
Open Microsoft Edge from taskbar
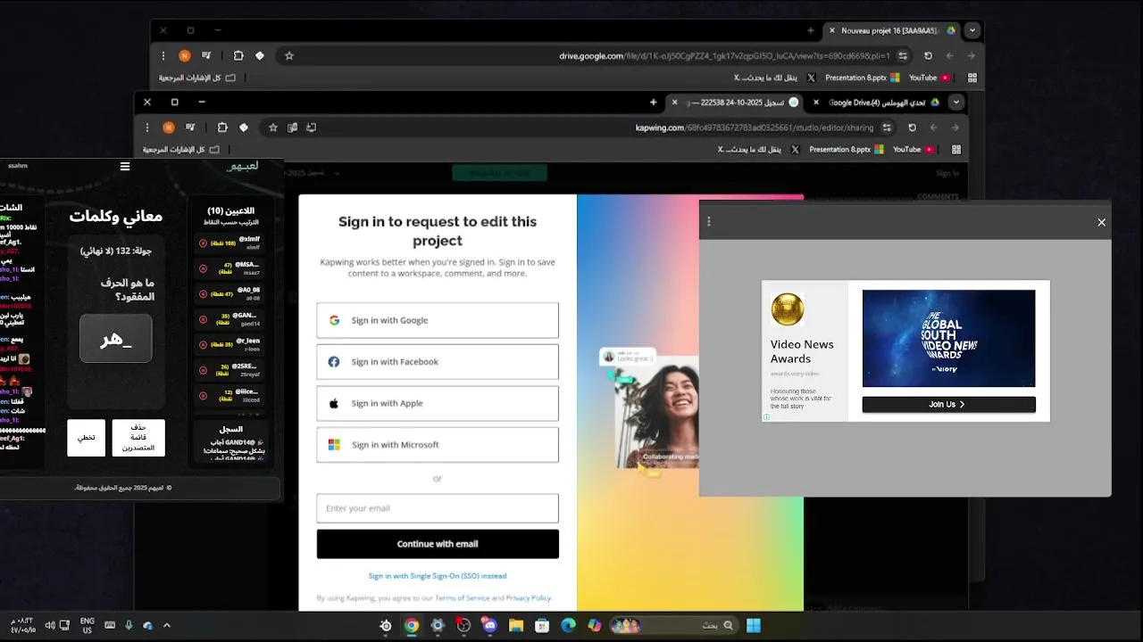568,626
